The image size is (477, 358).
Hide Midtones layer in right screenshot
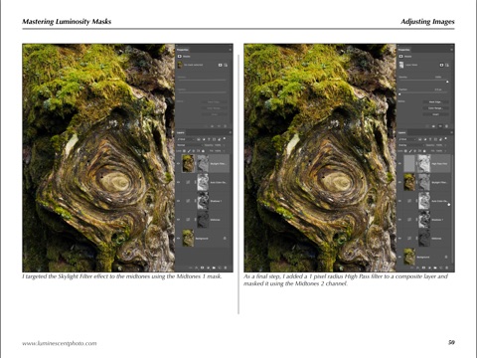[x=400, y=239]
